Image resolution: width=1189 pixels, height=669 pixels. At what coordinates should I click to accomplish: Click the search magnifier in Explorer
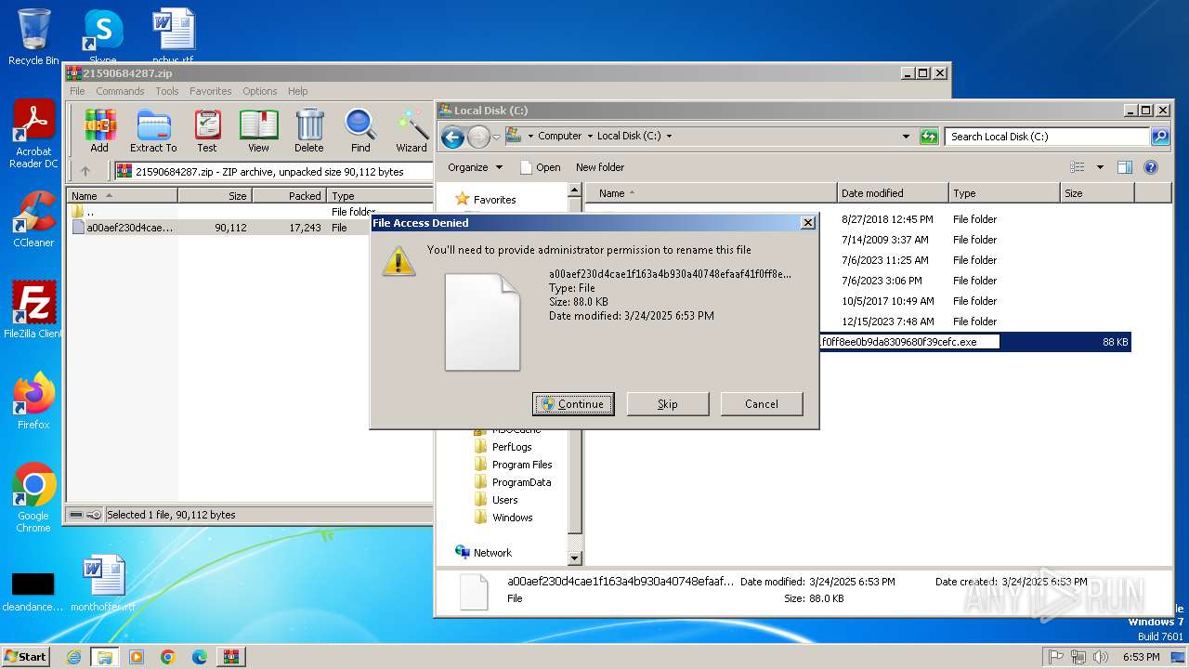pos(1160,137)
